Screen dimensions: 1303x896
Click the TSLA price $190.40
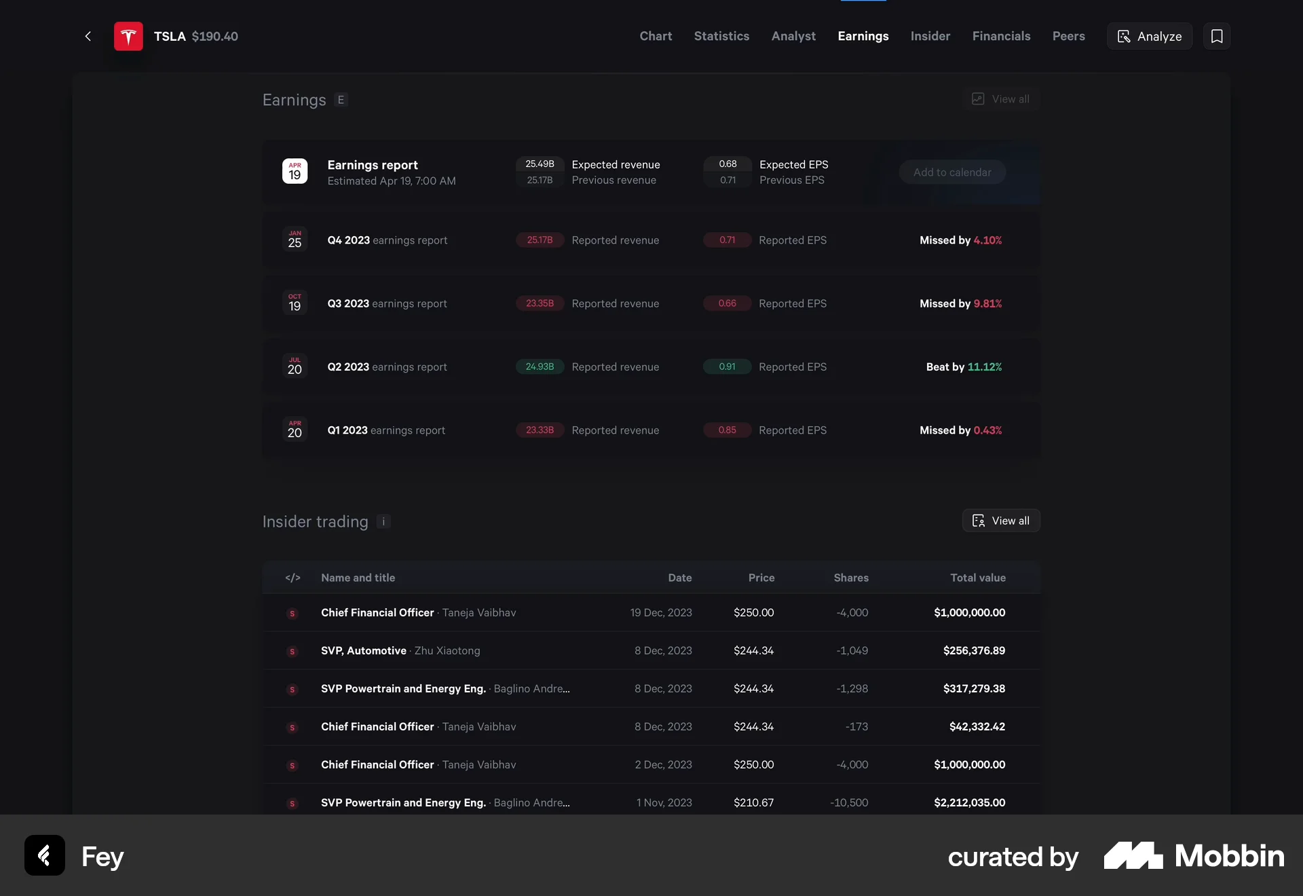coord(214,36)
